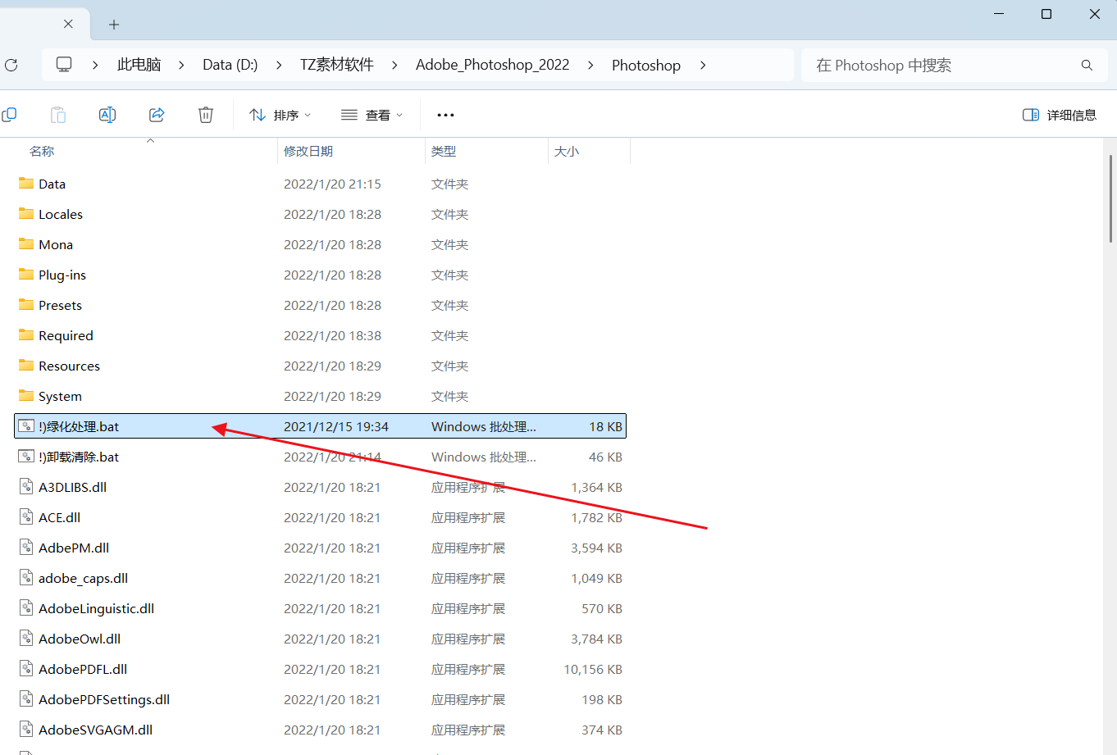Click the !)卸载清除.bat file icon

[26, 457]
